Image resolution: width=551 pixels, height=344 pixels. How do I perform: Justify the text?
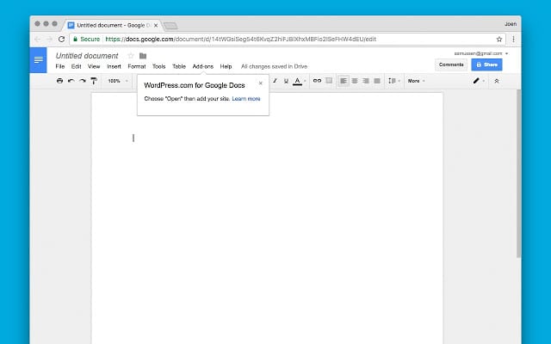coord(377,81)
